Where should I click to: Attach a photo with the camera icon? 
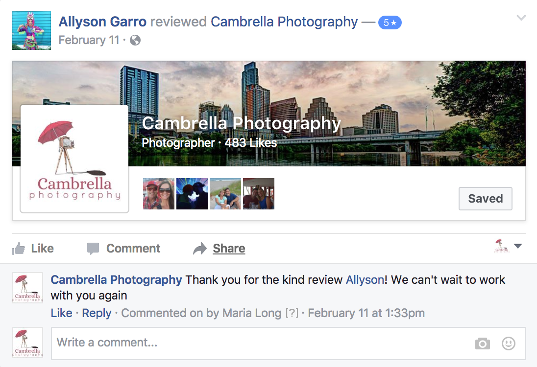[x=483, y=344]
